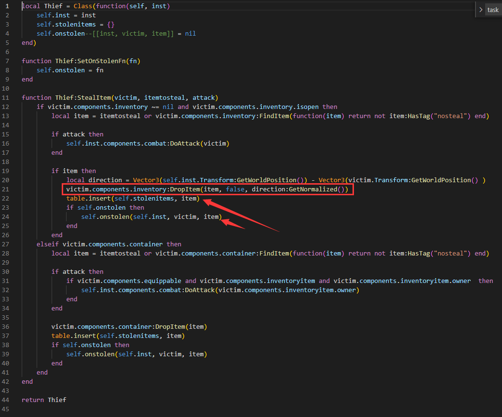This screenshot has width=502, height=417.
Task: Click line number 21 in the gutter
Action: point(6,189)
